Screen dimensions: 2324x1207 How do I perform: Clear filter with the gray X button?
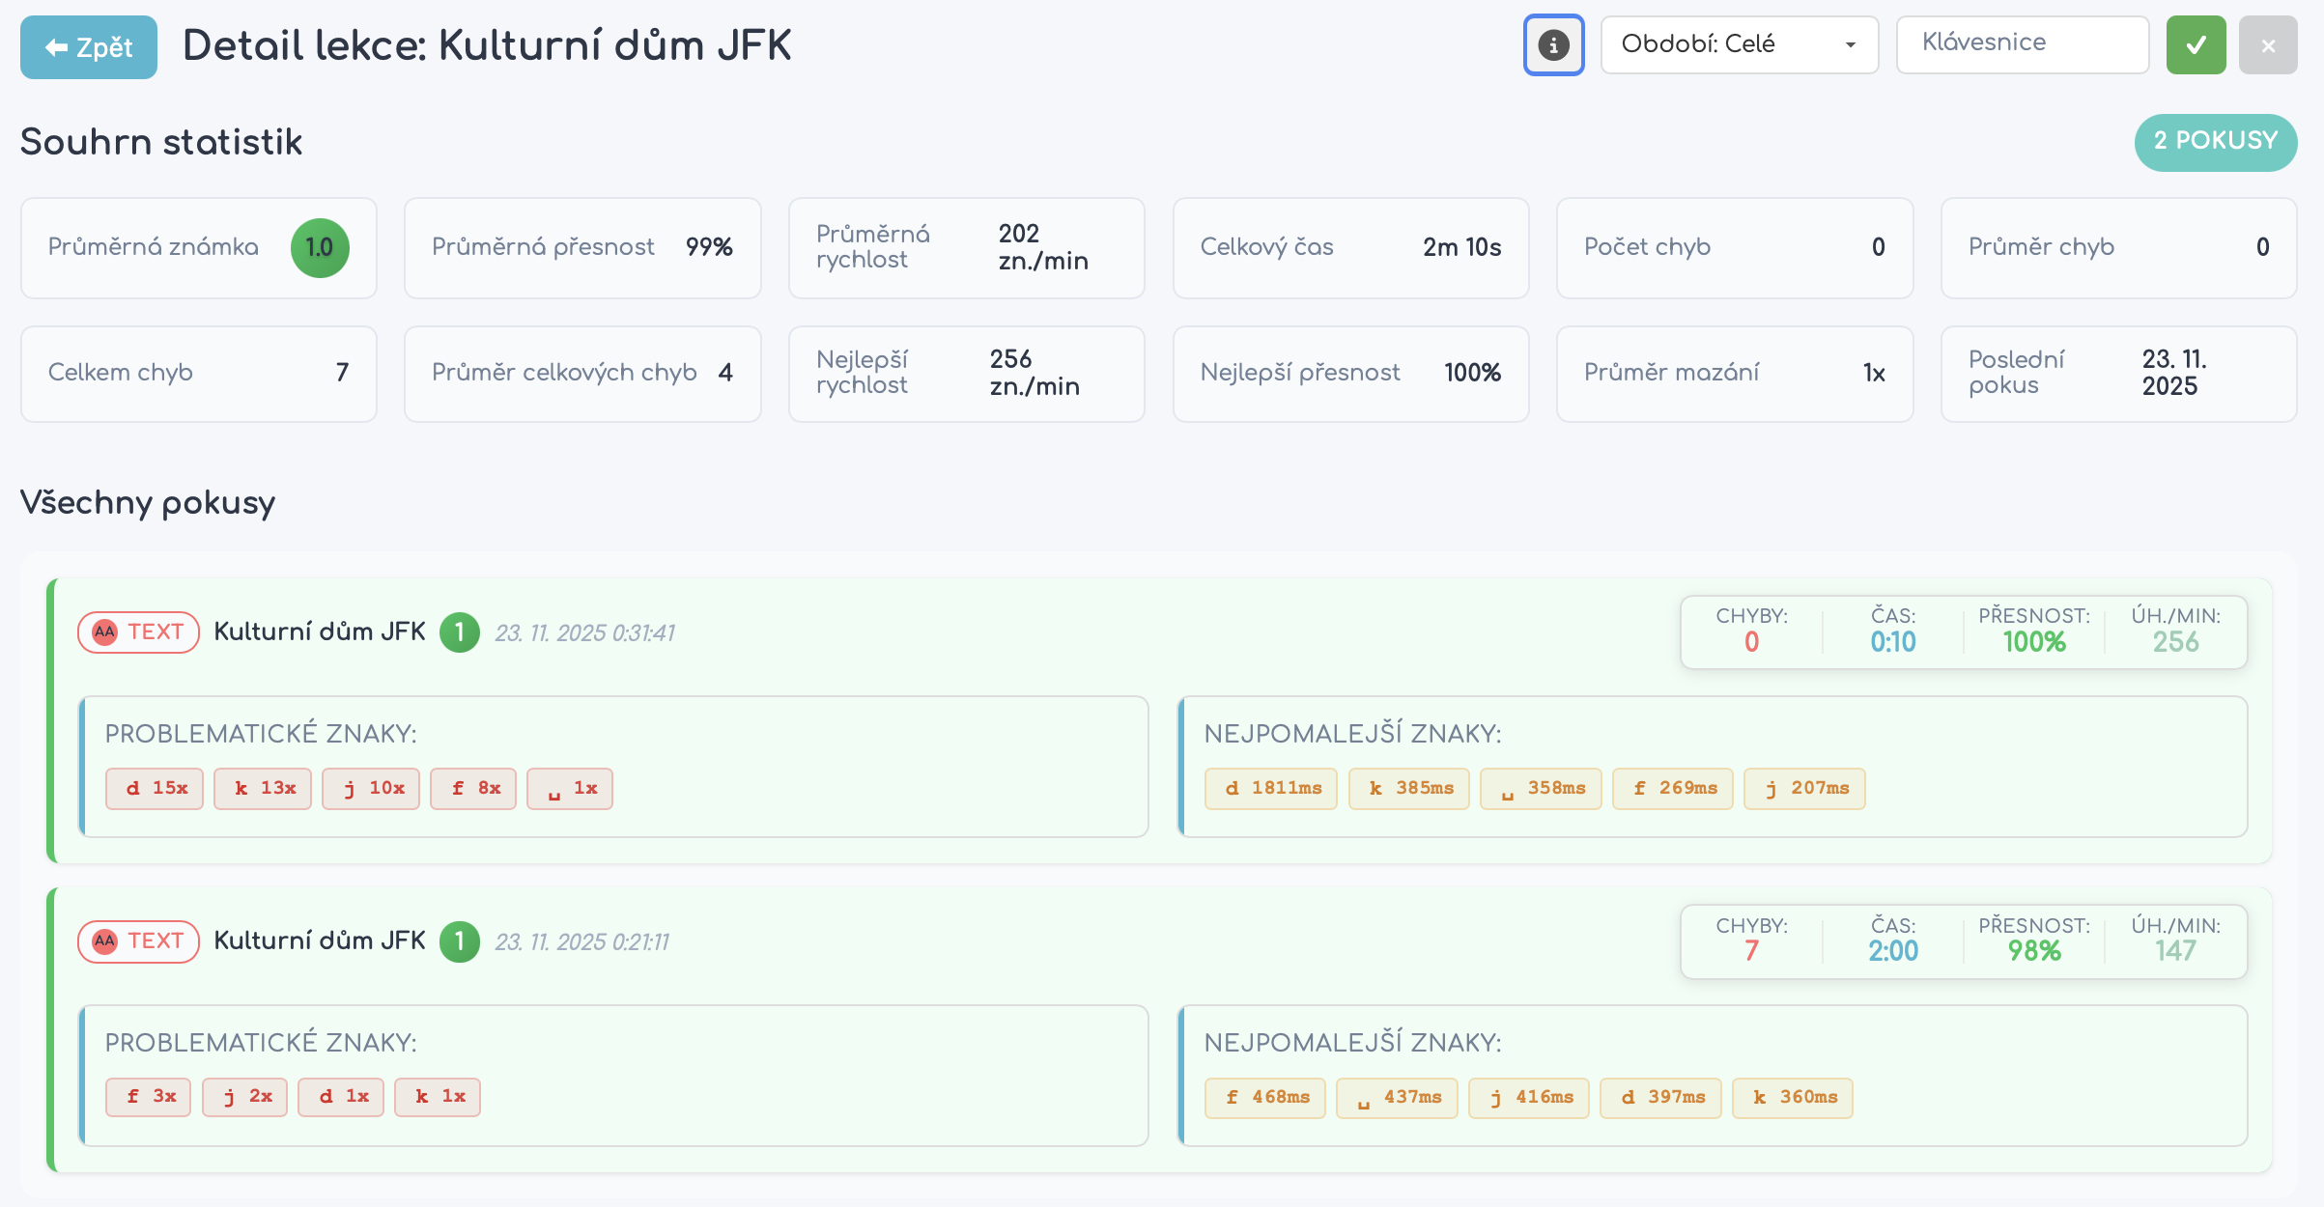pos(2268,44)
